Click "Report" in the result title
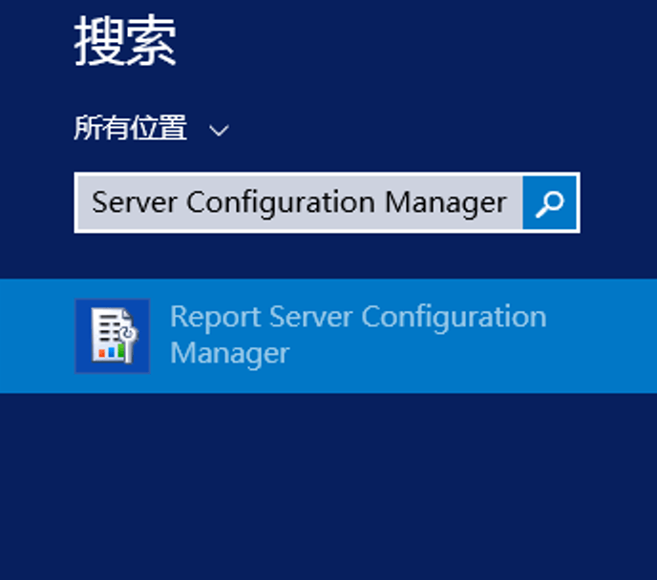This screenshot has height=580, width=657. [x=216, y=318]
